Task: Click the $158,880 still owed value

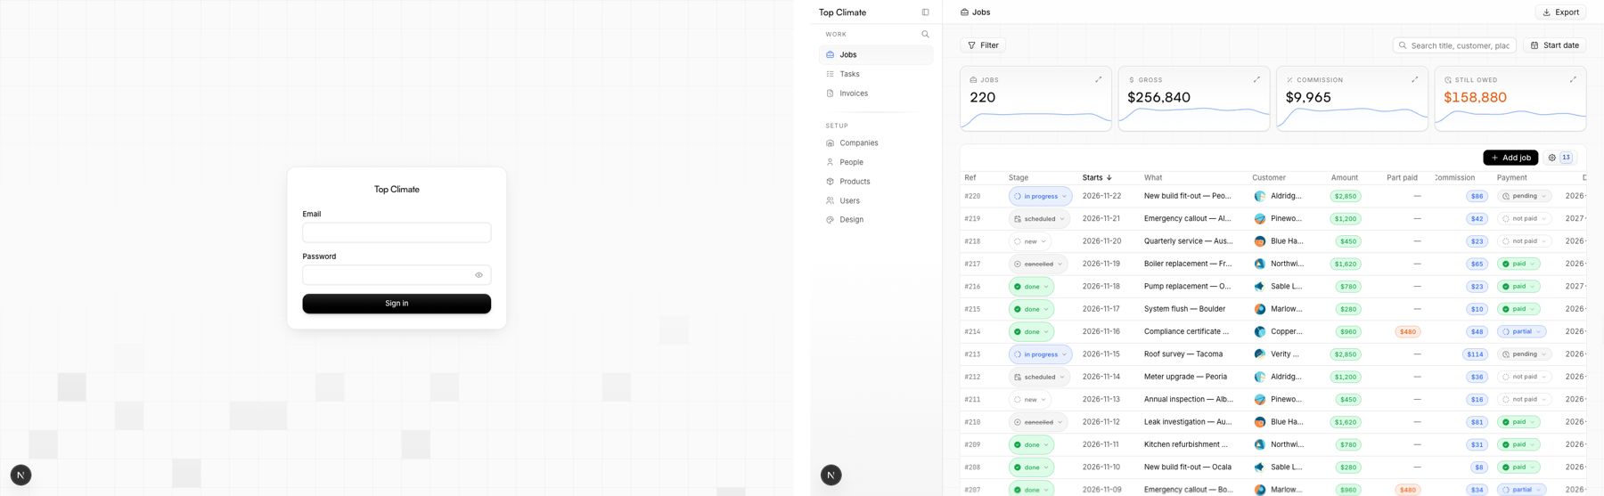Action: pos(1475,97)
